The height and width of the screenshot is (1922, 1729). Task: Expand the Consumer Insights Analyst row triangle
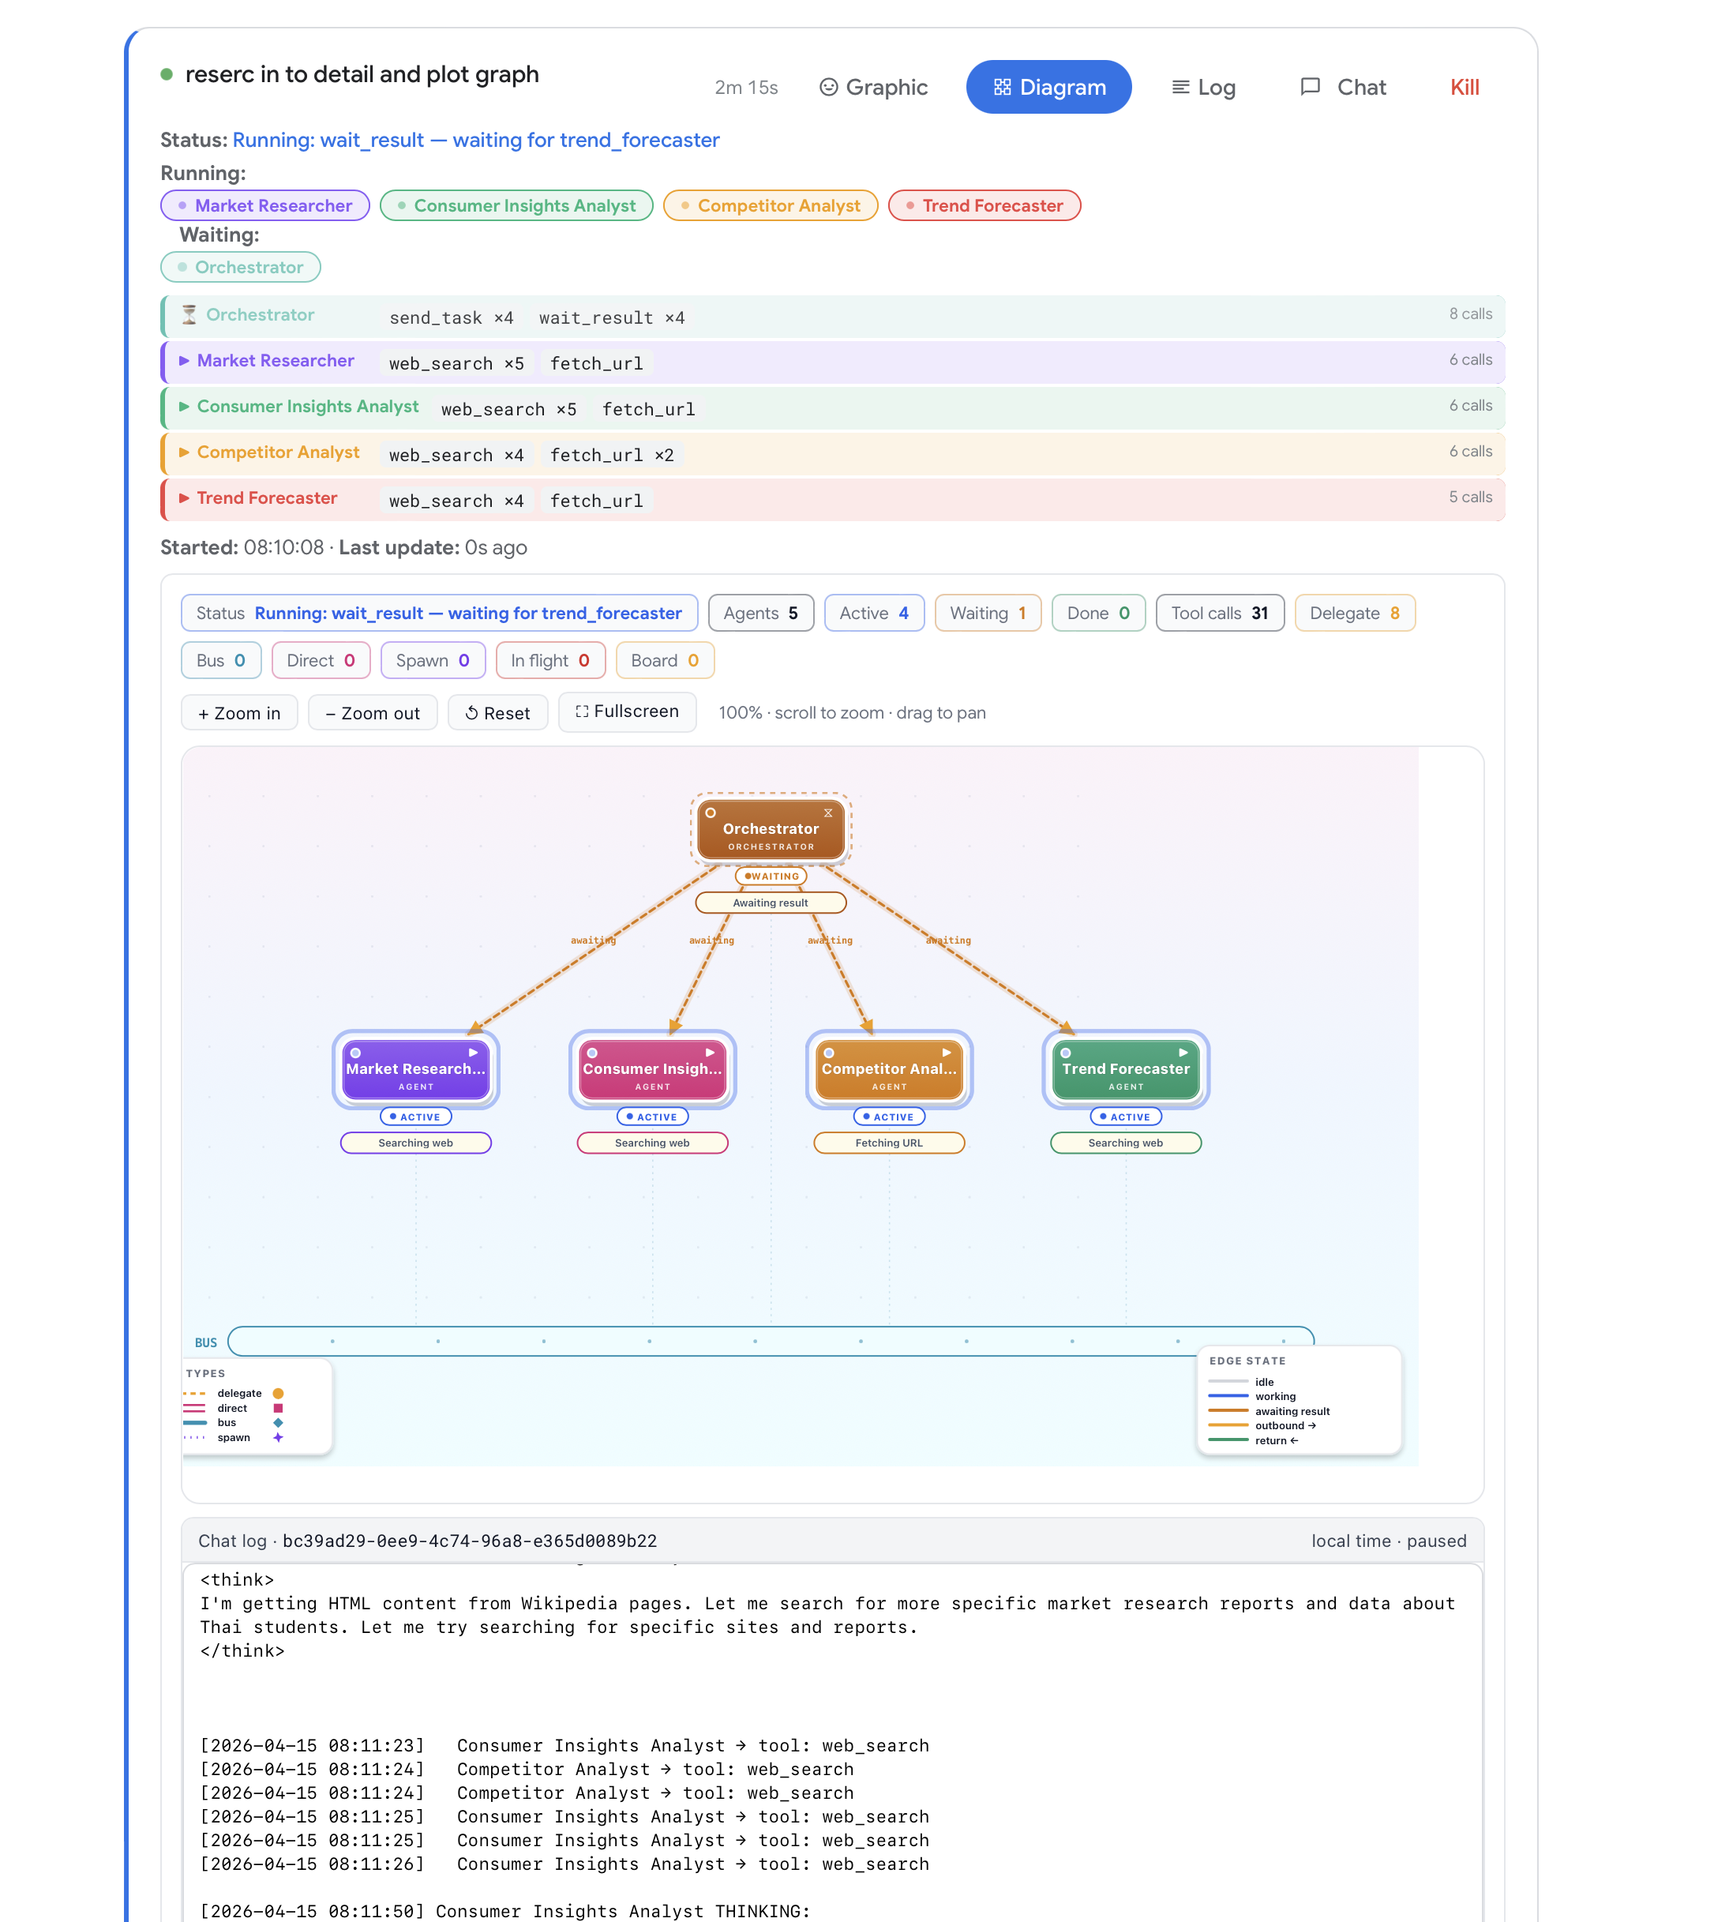point(184,407)
